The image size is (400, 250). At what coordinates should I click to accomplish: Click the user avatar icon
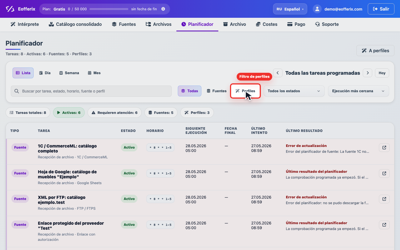click(317, 9)
